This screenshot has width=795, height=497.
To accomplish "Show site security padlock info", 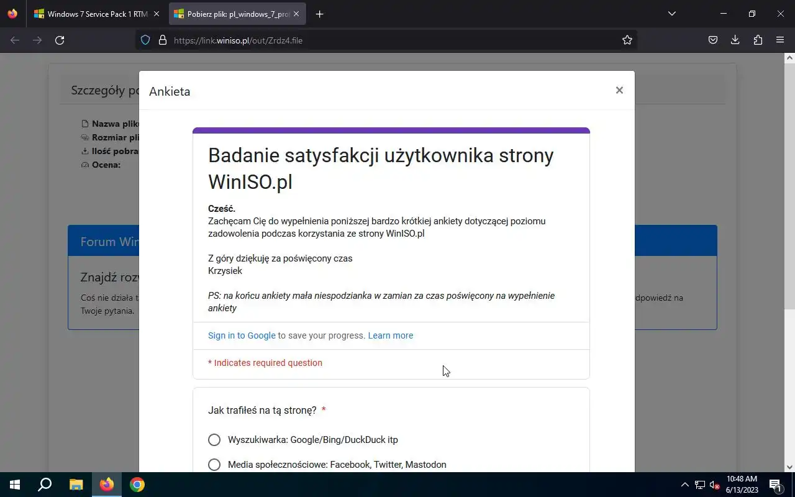I will click(163, 40).
